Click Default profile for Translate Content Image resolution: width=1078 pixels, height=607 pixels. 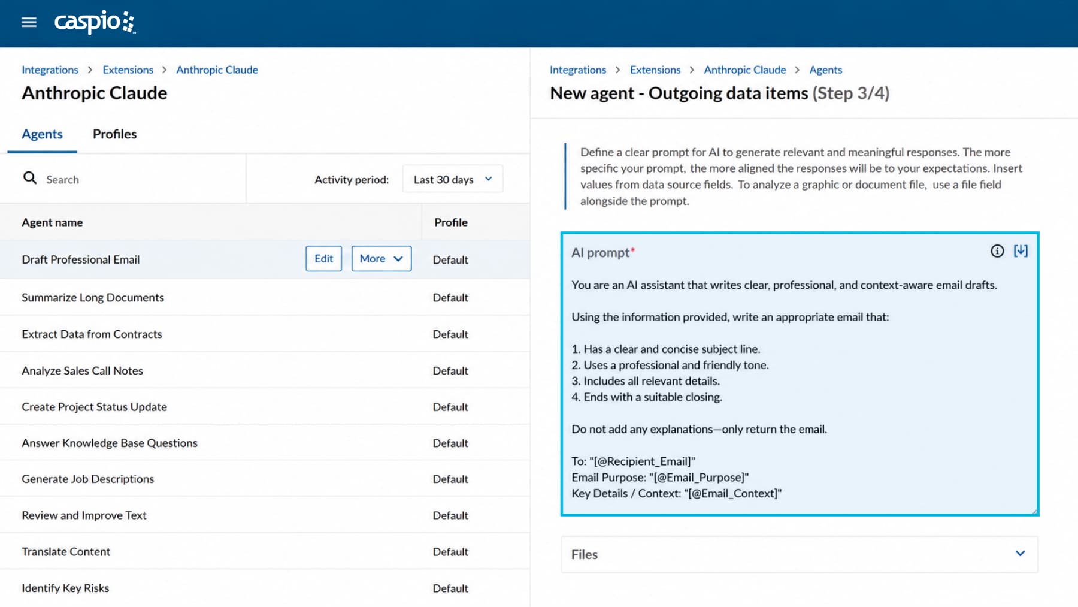point(450,552)
